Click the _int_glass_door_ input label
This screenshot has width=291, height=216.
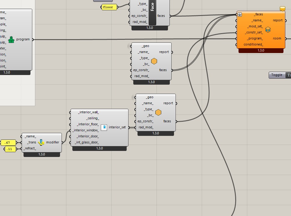point(87,142)
